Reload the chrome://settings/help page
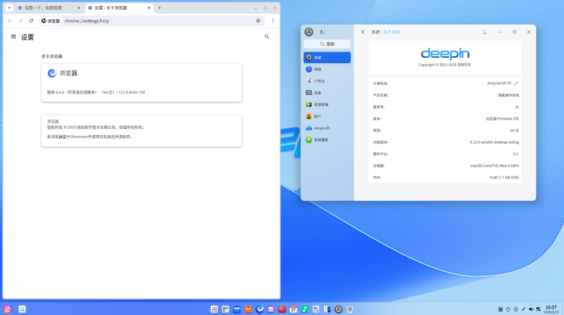Viewport: 564px width, 315px height. coord(31,21)
